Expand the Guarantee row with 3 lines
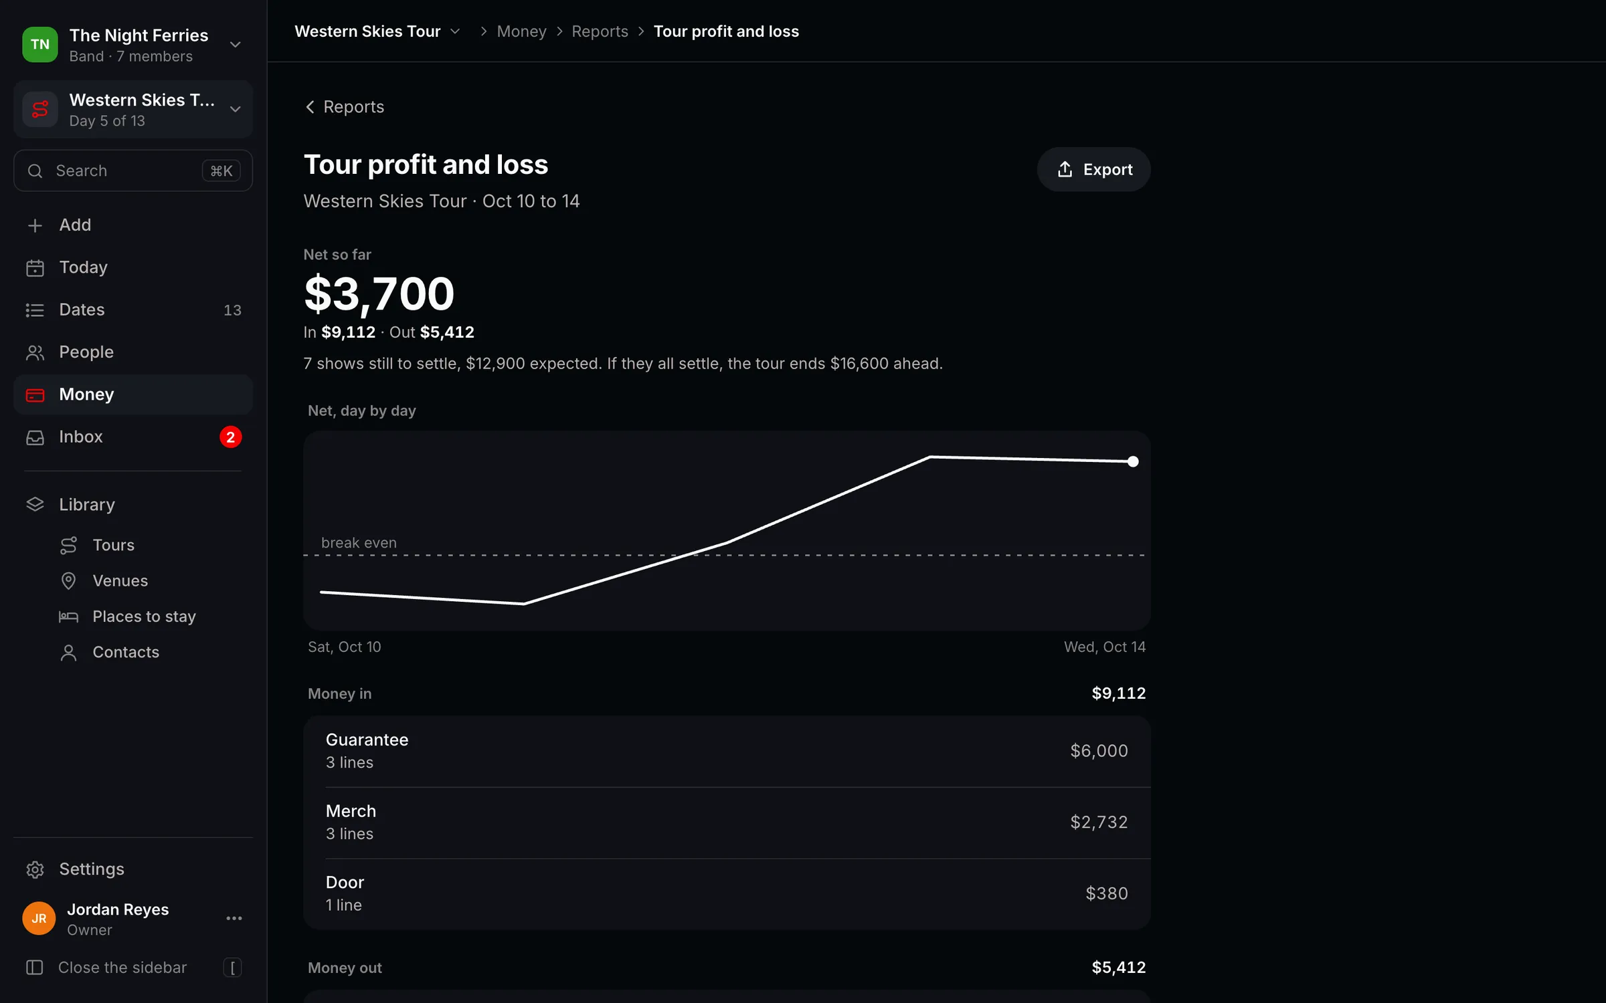 (727, 751)
